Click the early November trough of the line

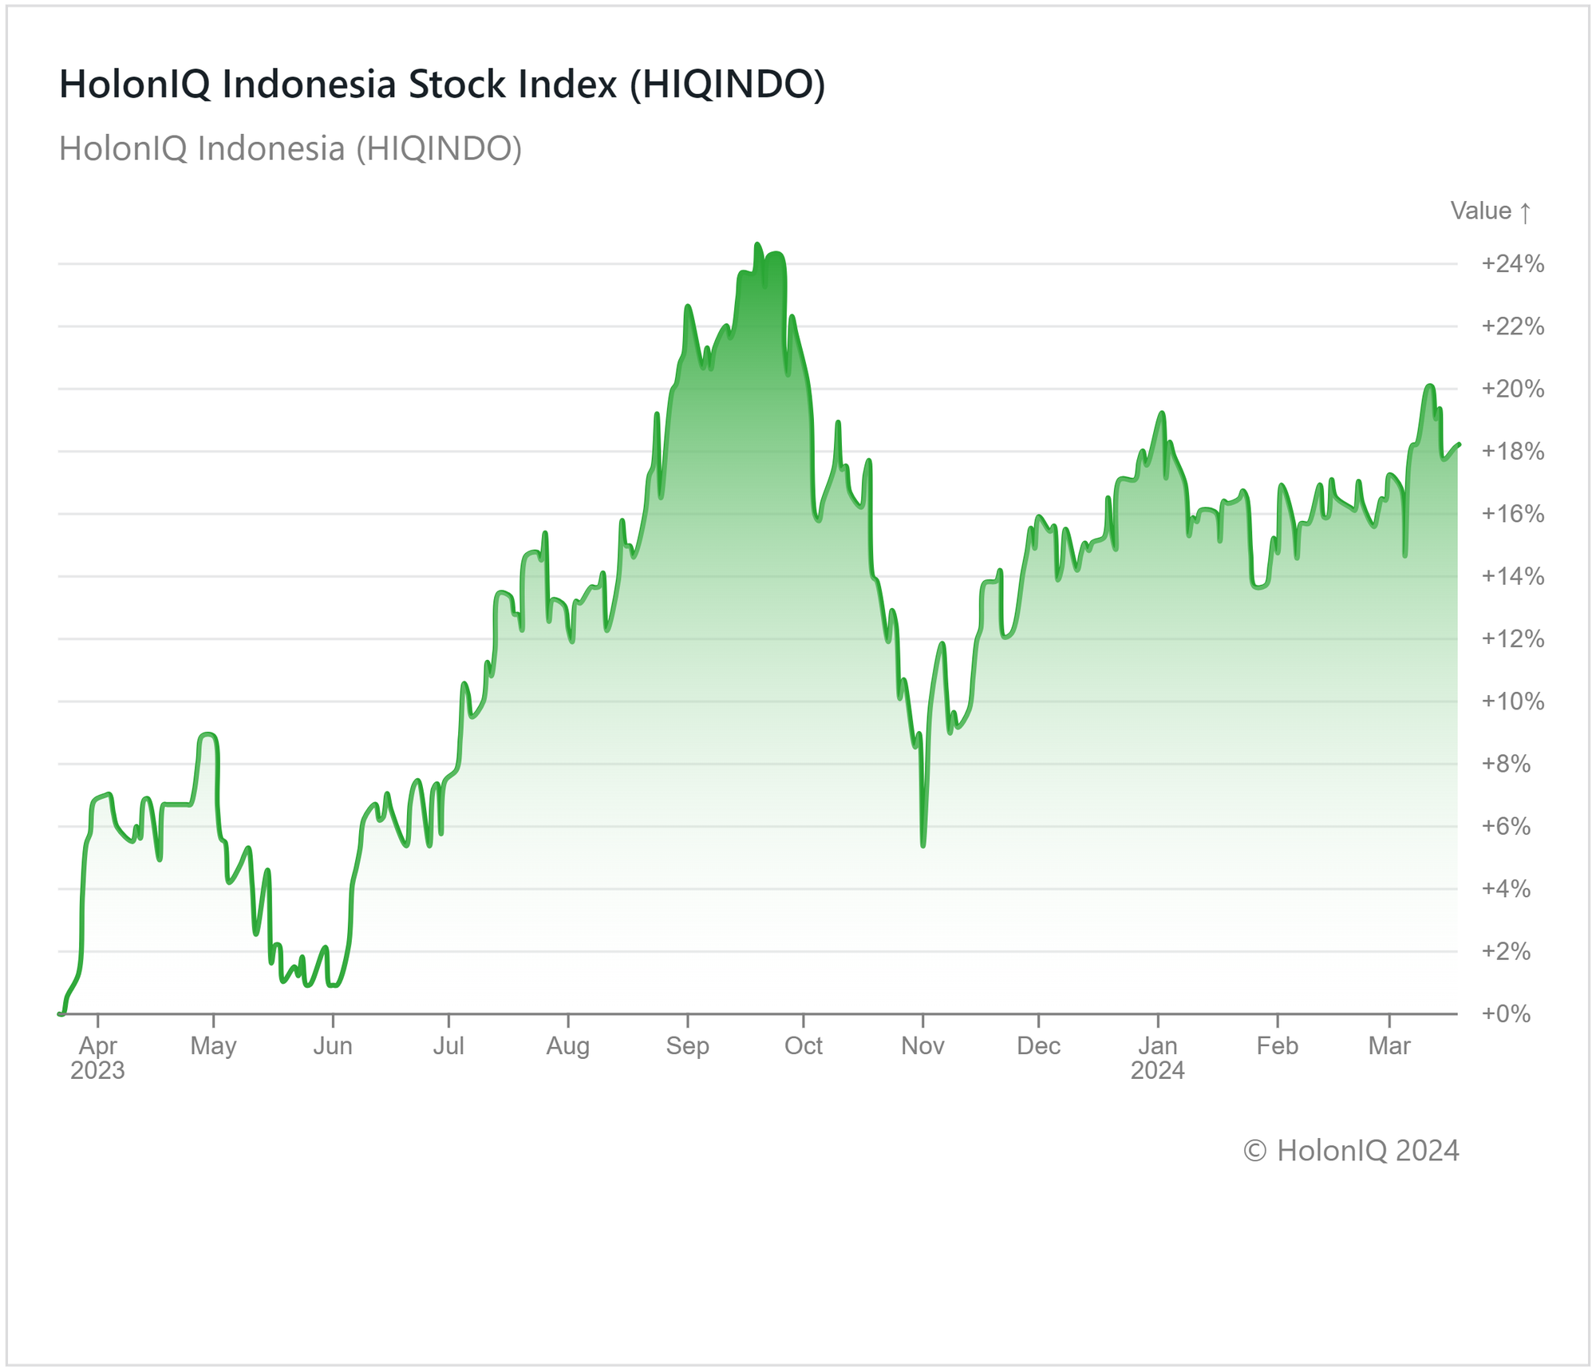(x=922, y=844)
